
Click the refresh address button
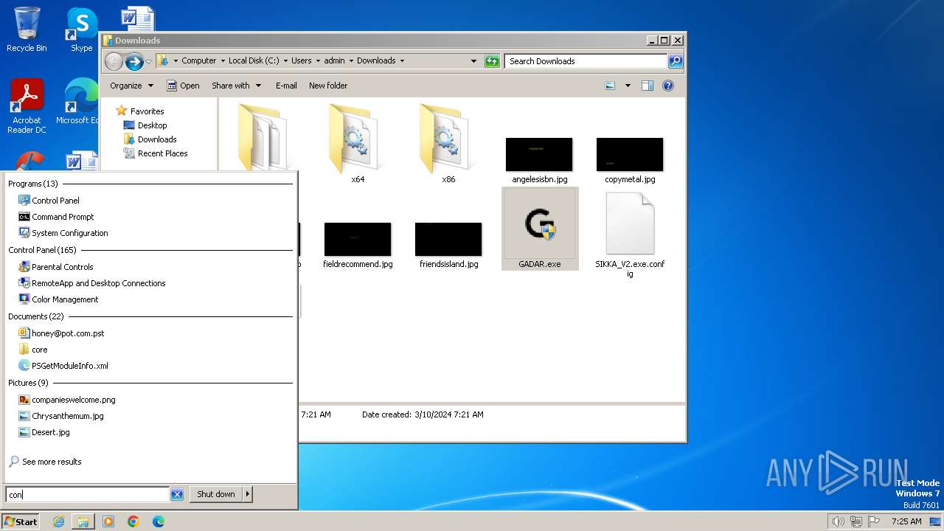click(492, 61)
